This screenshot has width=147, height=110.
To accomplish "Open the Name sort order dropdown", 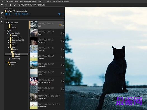I will tap(26, 14).
